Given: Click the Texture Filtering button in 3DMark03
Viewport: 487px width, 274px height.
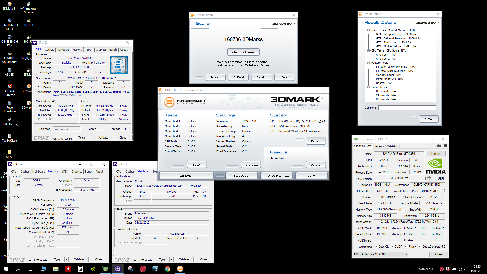Looking at the screenshot, I should click(x=277, y=176).
